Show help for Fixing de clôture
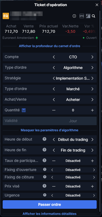 [45, 177]
